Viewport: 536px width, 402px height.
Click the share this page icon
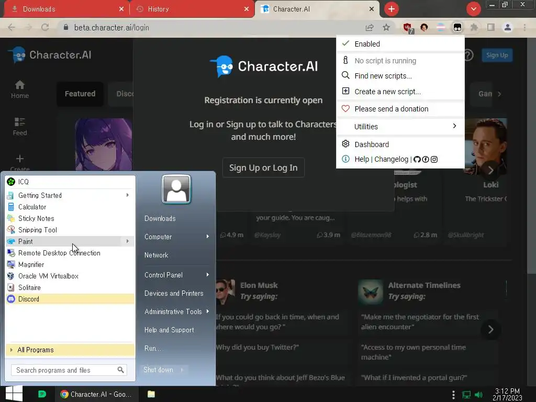(370, 27)
